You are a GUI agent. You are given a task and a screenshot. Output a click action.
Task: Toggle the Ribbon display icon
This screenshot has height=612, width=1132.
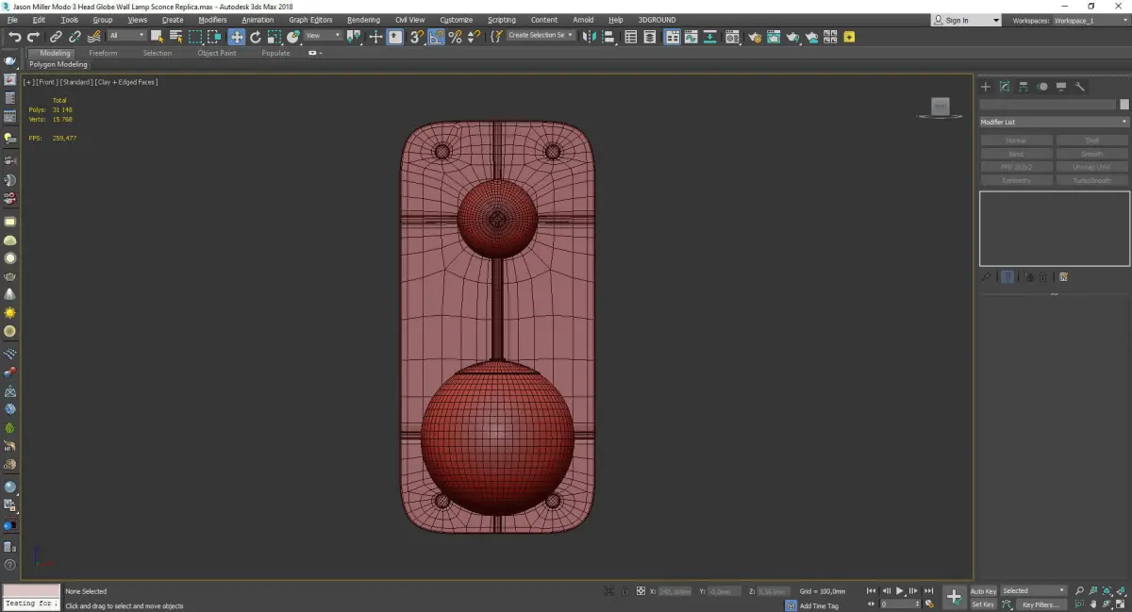pyautogui.click(x=673, y=37)
